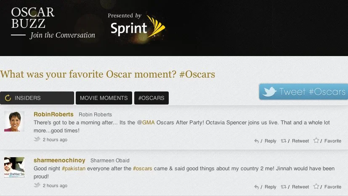Click the refresh icon in INSIDERS tab
Image resolution: width=348 pixels, height=196 pixels.
[8, 98]
